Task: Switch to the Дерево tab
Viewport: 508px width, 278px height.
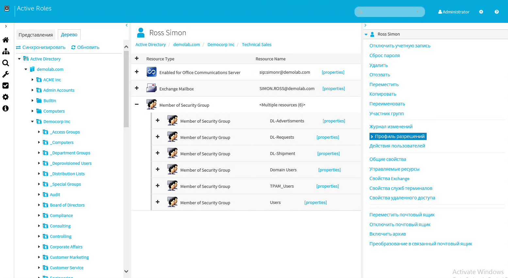Action: click(x=69, y=35)
